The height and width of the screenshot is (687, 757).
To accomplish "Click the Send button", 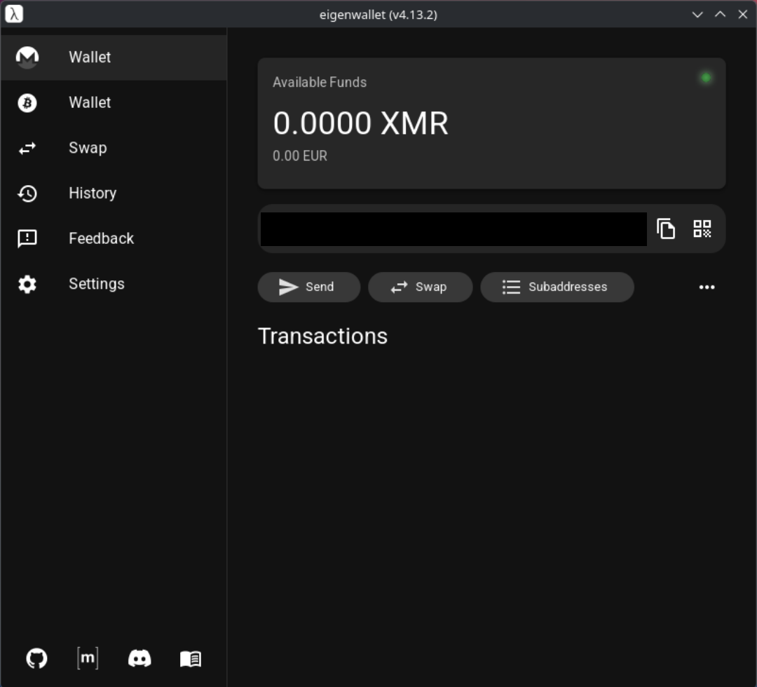I will click(x=309, y=287).
